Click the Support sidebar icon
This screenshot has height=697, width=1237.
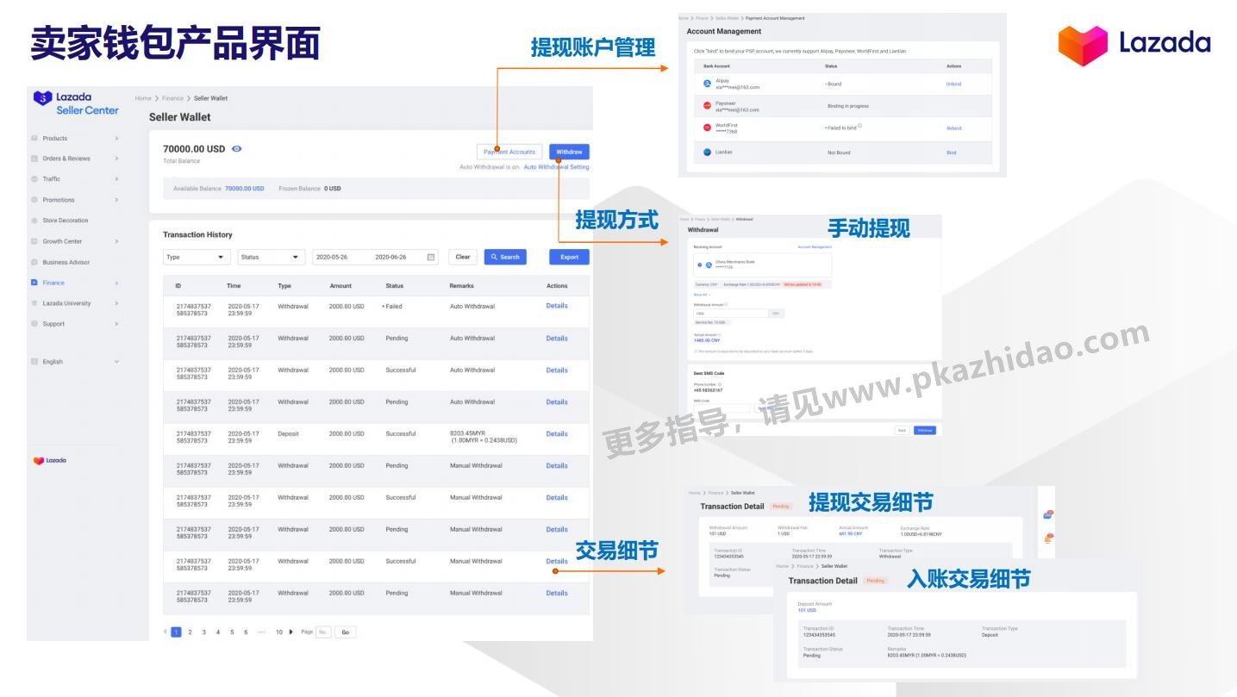[34, 324]
